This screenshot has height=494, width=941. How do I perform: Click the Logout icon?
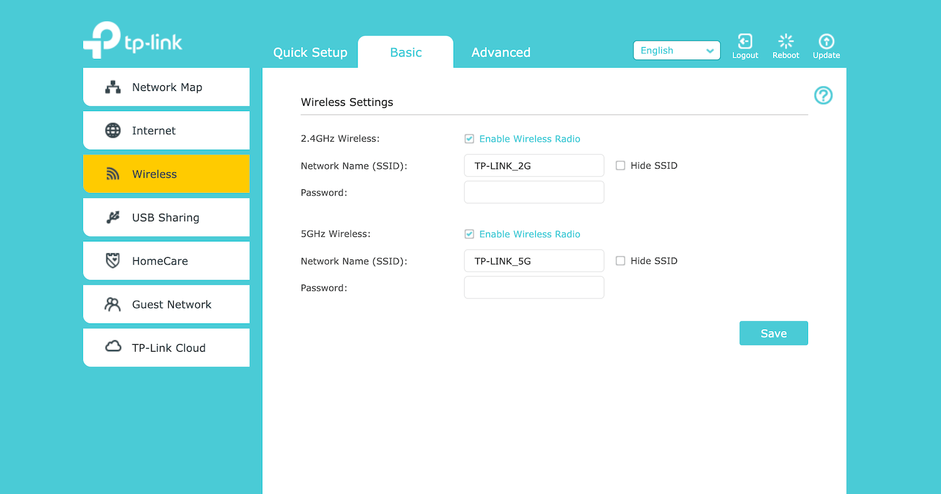click(x=745, y=42)
